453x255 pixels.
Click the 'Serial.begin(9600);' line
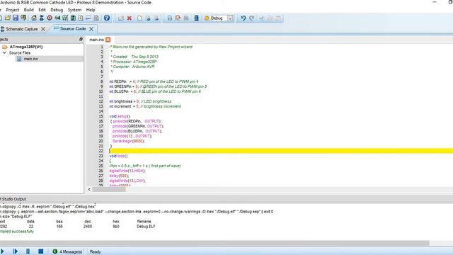pyautogui.click(x=128, y=141)
